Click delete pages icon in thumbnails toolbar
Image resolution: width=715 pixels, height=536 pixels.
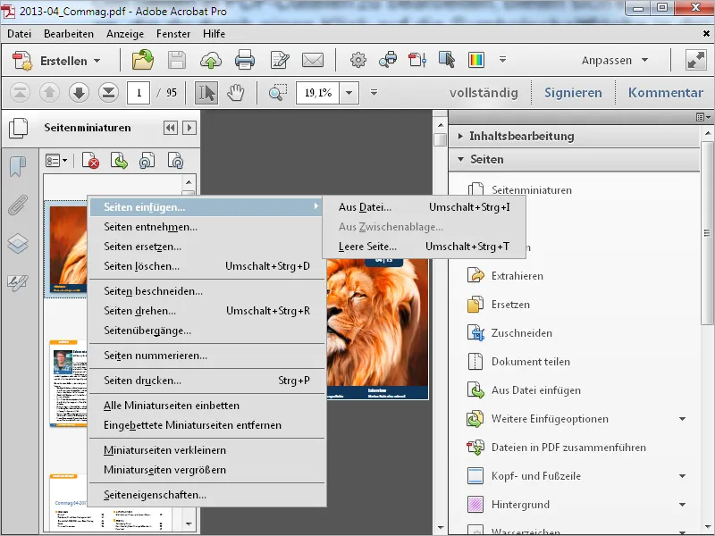point(90,161)
